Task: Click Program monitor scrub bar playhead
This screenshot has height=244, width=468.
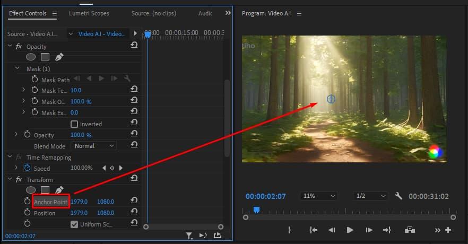Action: tap(256, 210)
